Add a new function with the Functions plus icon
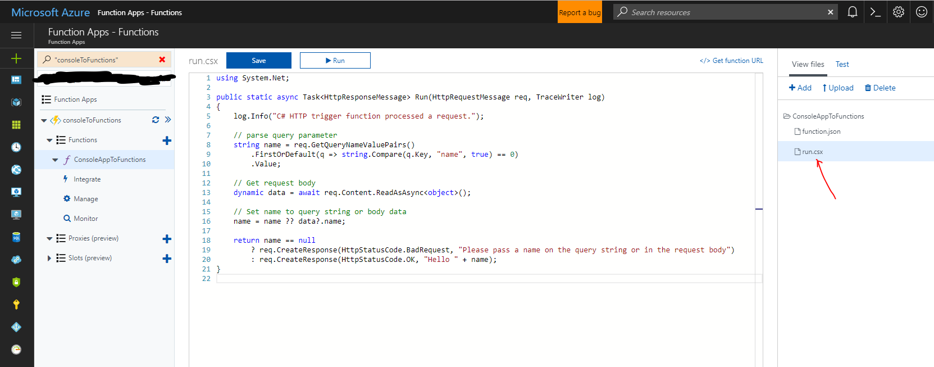 167,141
